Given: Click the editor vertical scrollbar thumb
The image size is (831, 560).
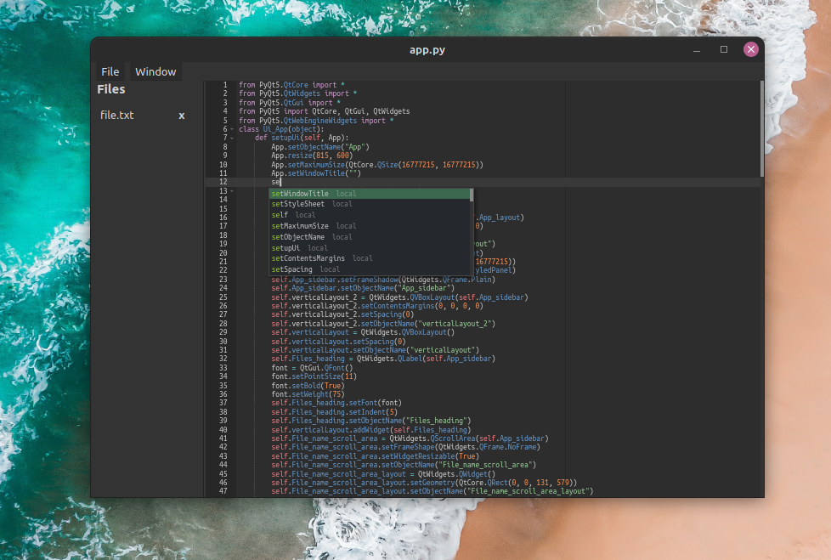Looking at the screenshot, I should (762, 129).
